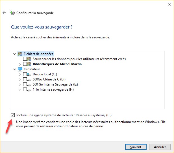Enable Sauvegarder les données pour nouveaux utilisateurs checkbox
Viewport: 174px width, 153px height.
coord(25,59)
